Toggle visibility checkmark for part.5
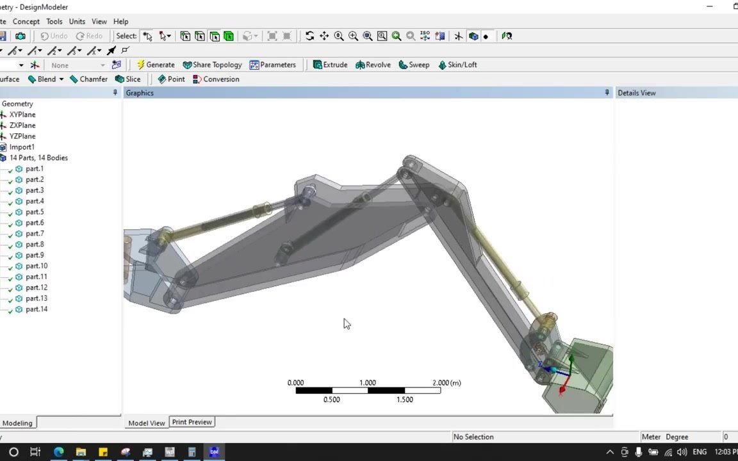The width and height of the screenshot is (738, 461). (x=10, y=212)
